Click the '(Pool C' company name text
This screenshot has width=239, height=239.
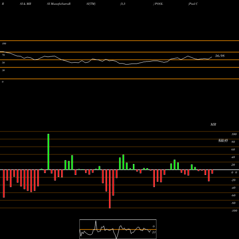pos(193,4)
